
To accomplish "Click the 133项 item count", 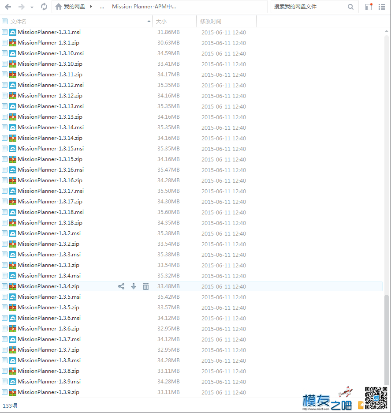I will (x=10, y=405).
